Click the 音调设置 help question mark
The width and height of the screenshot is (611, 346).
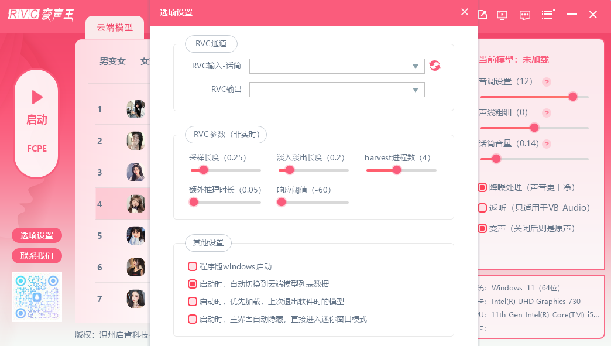[x=546, y=82]
